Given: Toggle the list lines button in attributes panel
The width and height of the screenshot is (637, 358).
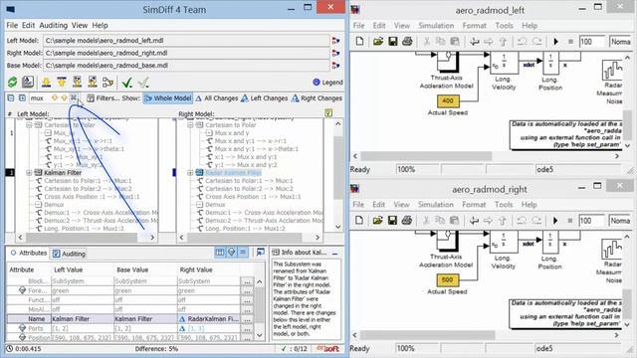Looking at the screenshot, I should pos(243,253).
